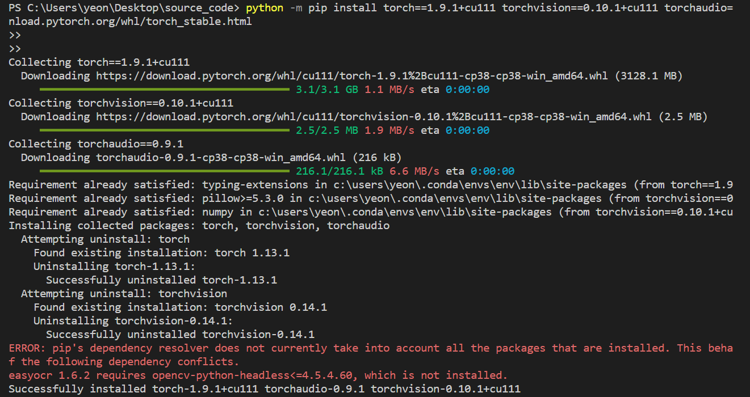This screenshot has height=397, width=750.
Task: Click 'Uninstalling torch-1.13.1:' line
Action: click(114, 267)
